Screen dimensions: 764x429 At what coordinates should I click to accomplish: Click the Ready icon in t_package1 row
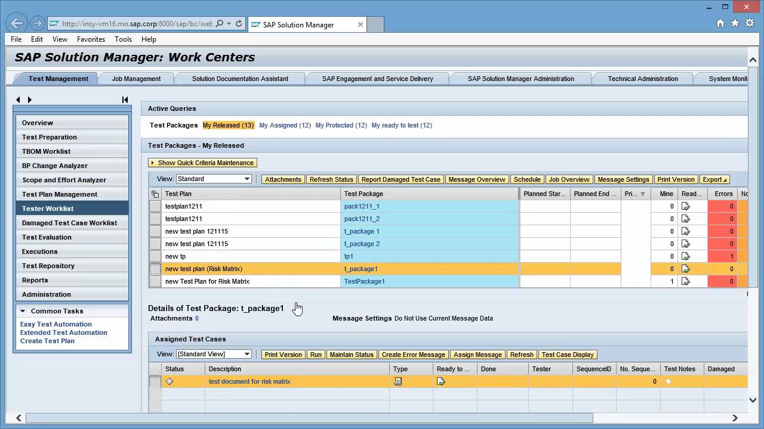pyautogui.click(x=685, y=269)
